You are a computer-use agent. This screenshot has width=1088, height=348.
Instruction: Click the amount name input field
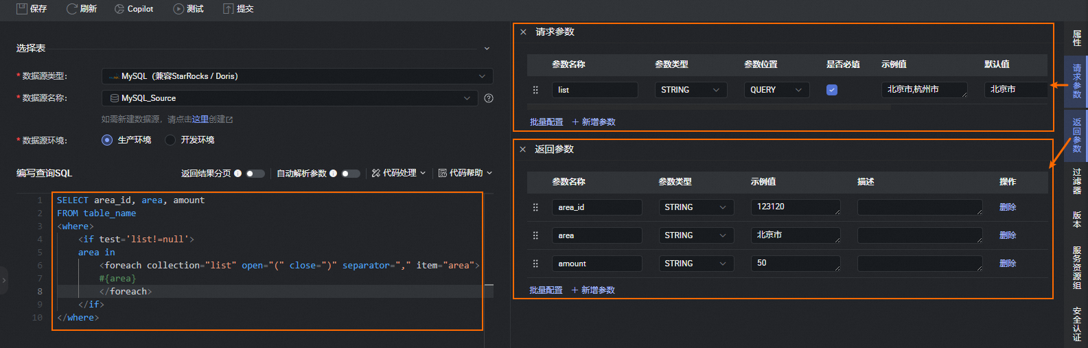597,264
